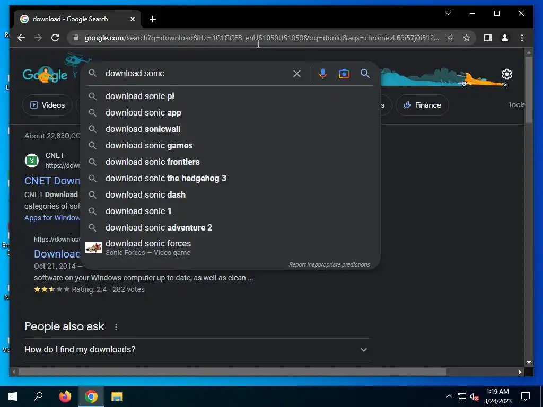Share this page from address bar

coord(450,38)
